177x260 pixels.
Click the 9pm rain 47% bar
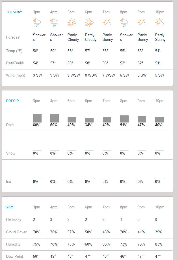[x=142, y=119]
